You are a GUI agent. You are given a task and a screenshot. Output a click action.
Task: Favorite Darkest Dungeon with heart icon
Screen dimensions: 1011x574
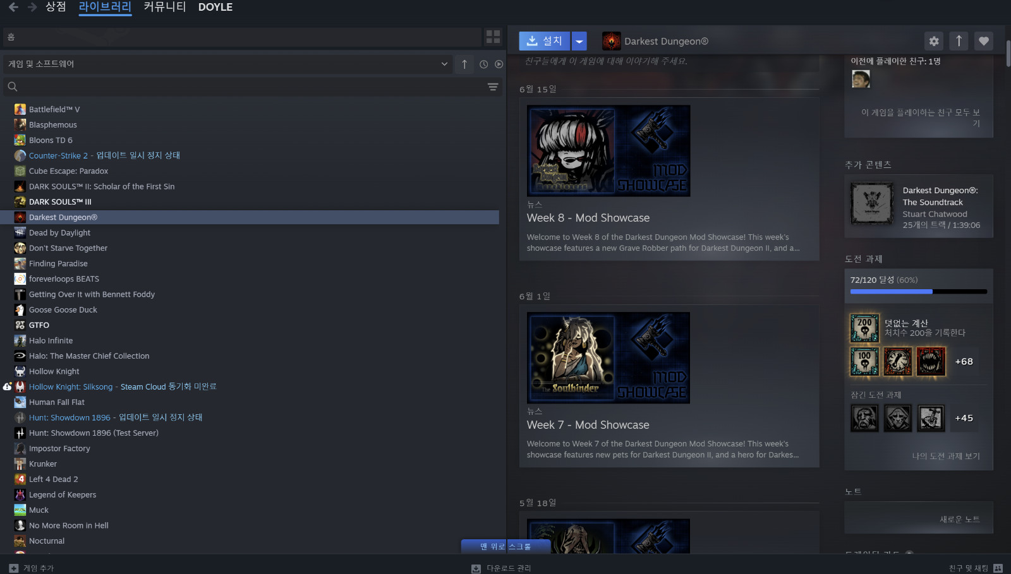pyautogui.click(x=983, y=41)
